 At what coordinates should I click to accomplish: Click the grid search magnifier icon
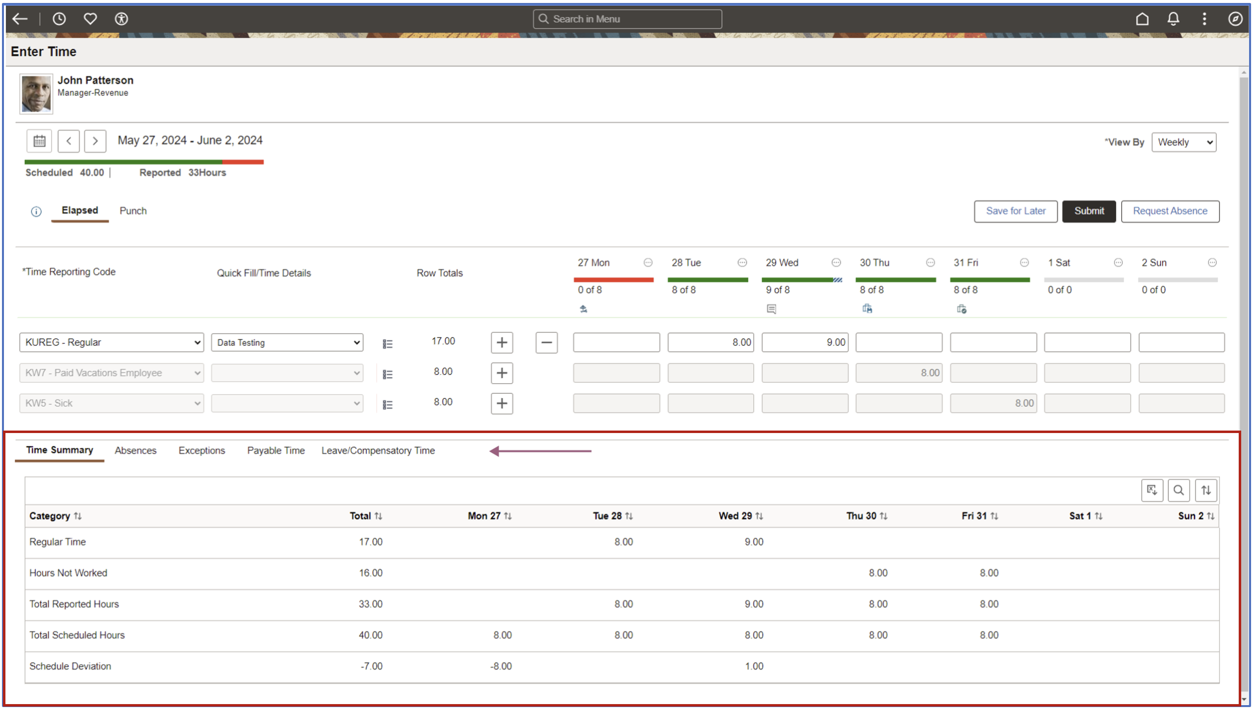click(1178, 490)
